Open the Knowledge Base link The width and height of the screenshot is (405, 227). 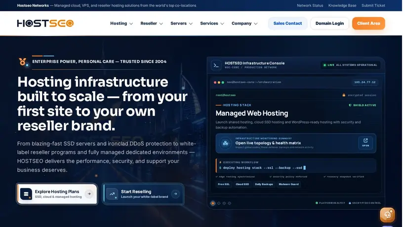(342, 5)
